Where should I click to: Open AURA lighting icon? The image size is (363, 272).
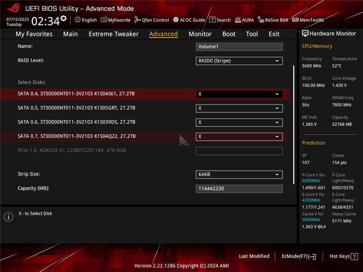(238, 20)
